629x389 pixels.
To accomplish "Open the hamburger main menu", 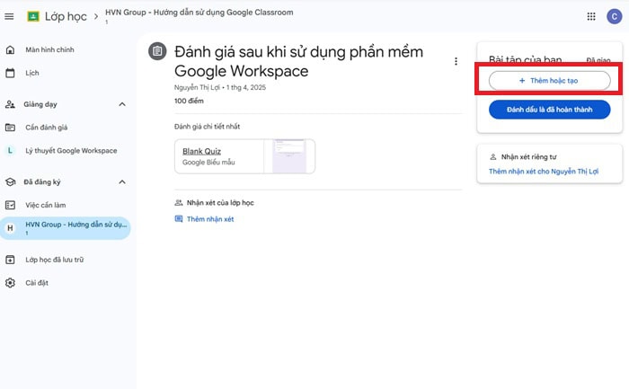I will click(10, 16).
